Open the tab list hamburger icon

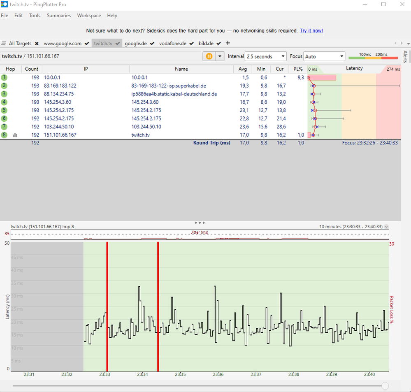pyautogui.click(x=4, y=43)
